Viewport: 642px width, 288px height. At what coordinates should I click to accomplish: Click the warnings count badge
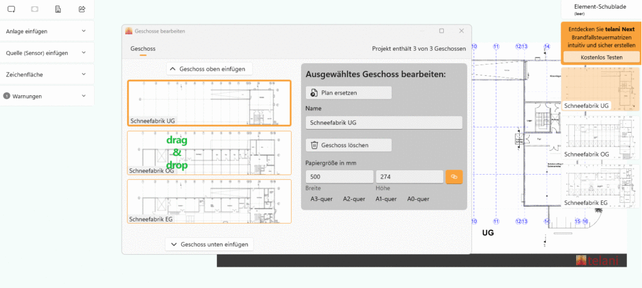coord(7,96)
